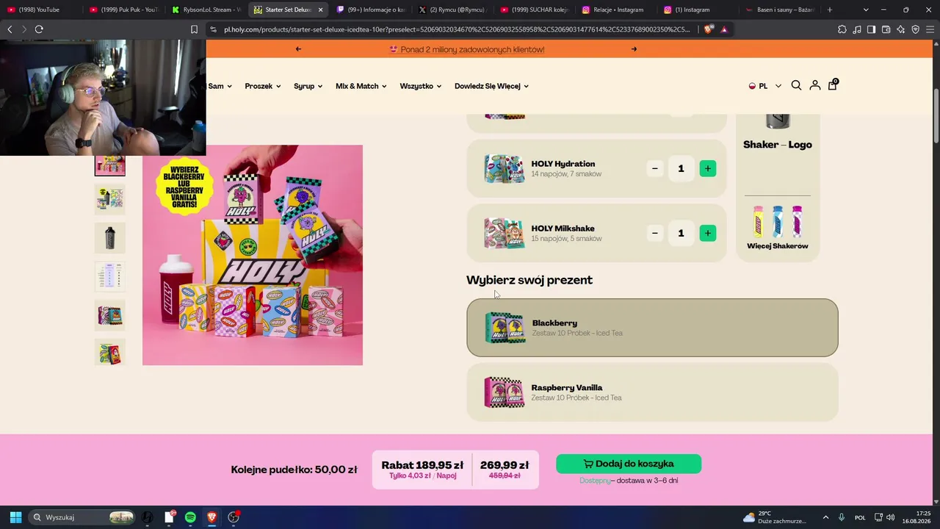940x529 pixels.
Task: Open the Windows Start menu
Action: coord(15,517)
